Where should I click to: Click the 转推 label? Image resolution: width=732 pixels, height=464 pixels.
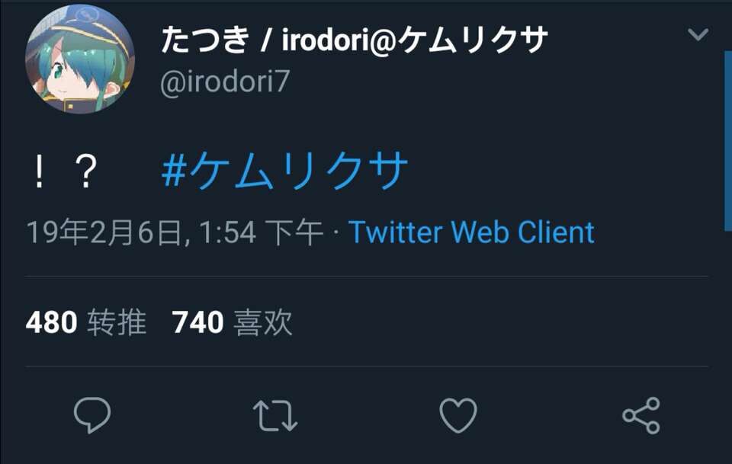click(x=117, y=322)
